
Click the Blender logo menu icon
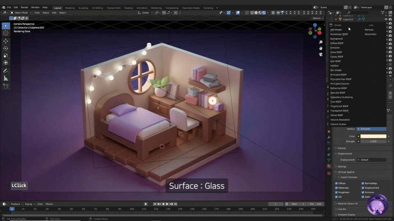tap(4, 8)
